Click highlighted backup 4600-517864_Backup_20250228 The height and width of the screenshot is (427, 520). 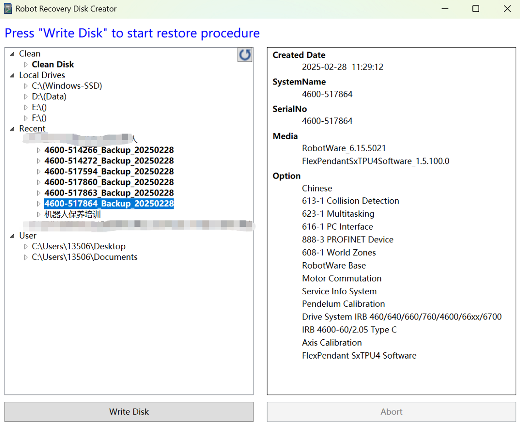click(109, 203)
